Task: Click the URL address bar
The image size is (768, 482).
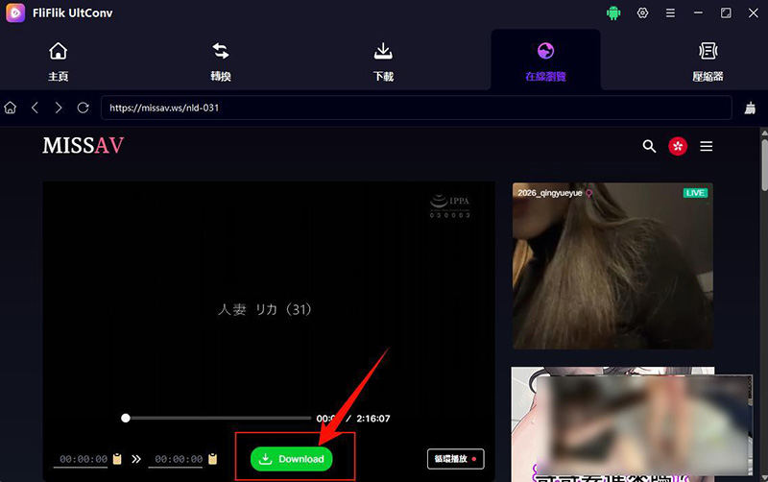Action: coord(417,108)
